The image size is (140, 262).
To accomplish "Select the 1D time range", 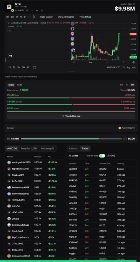I will coord(10,67).
